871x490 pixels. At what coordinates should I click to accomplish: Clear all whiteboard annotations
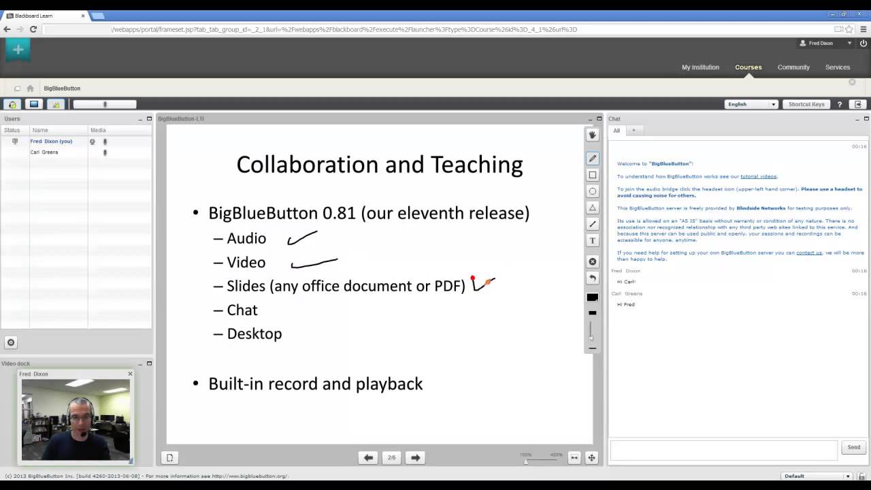pyautogui.click(x=592, y=262)
